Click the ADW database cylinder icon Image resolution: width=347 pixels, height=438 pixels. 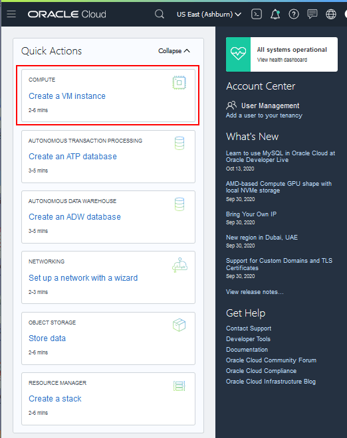point(179,204)
